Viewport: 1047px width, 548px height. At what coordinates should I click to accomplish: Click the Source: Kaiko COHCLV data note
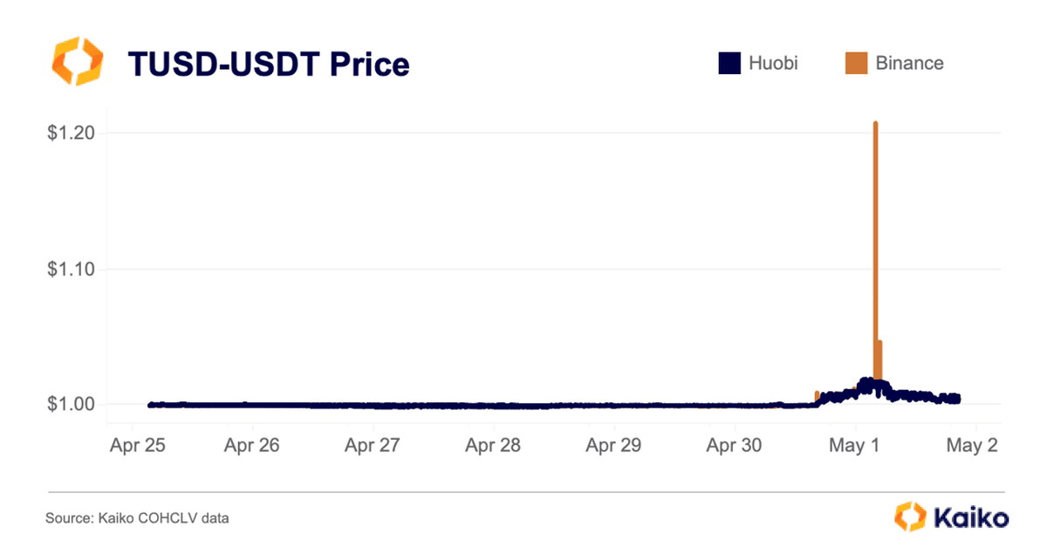(x=137, y=518)
